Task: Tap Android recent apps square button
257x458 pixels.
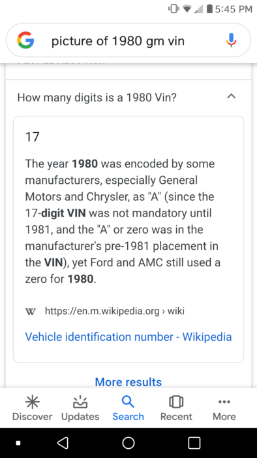Action: pos(194,443)
